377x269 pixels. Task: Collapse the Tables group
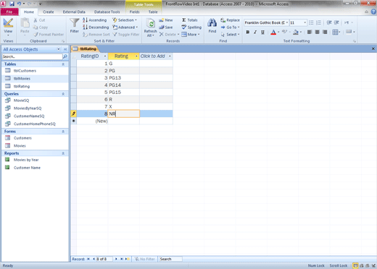tap(63, 64)
